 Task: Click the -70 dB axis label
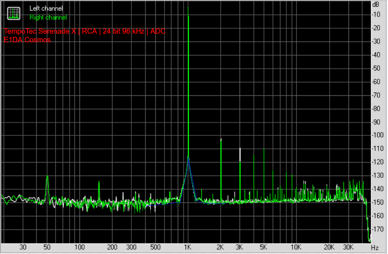[x=376, y=95]
